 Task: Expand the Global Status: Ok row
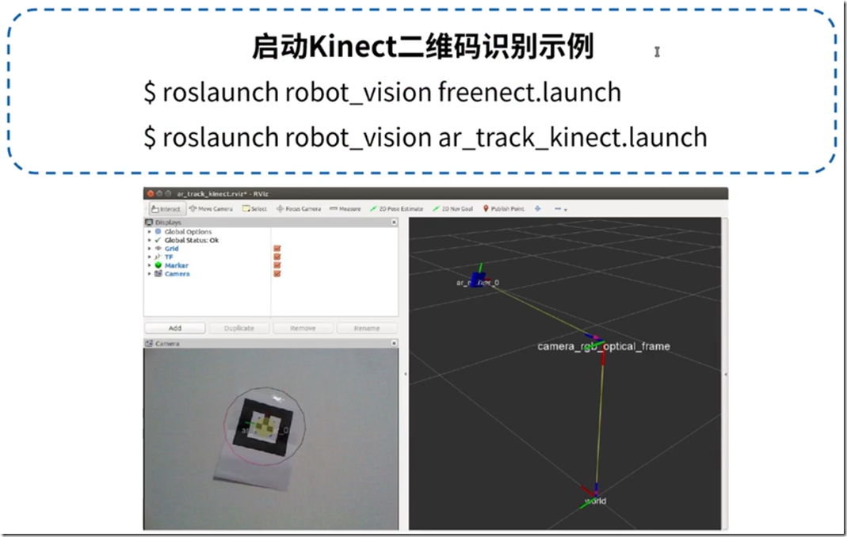(x=150, y=240)
